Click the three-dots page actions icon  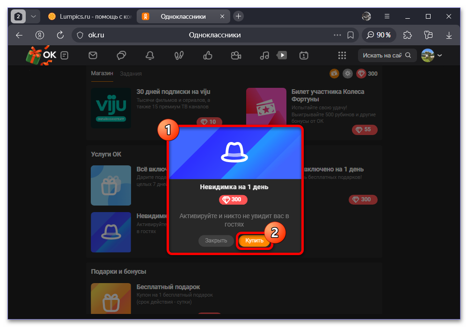[x=337, y=35]
